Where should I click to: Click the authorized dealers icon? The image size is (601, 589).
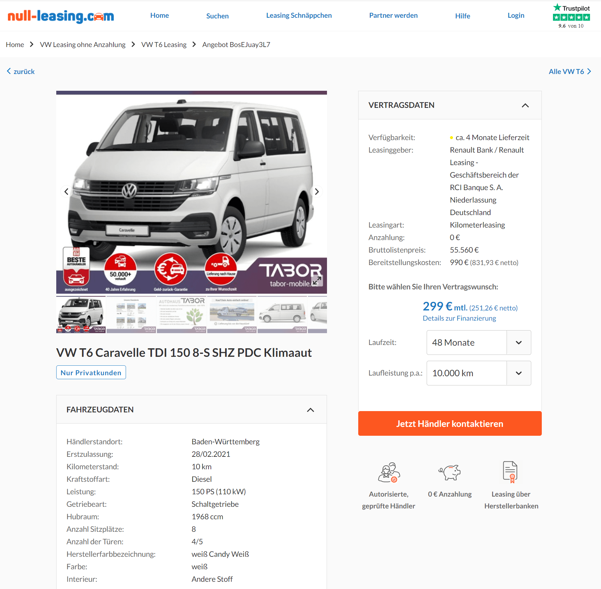[x=389, y=473]
